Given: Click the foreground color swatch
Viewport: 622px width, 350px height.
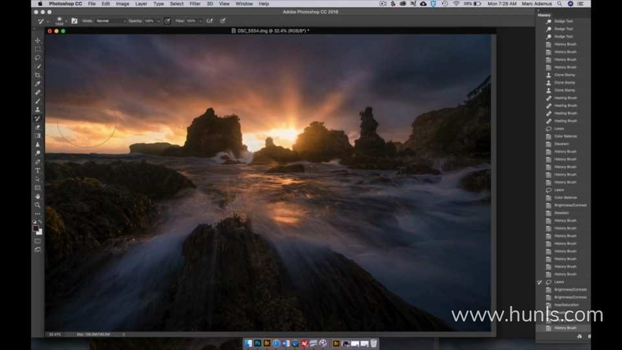Looking at the screenshot, I should pos(36,228).
